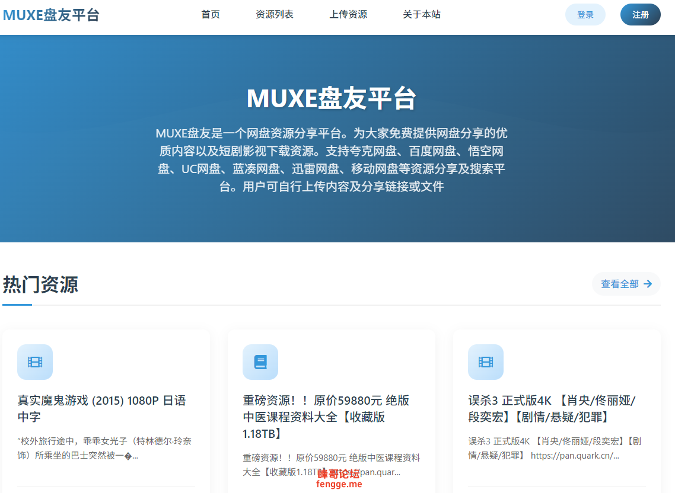Open the 查看全部 link
675x493 pixels.
[x=626, y=284]
